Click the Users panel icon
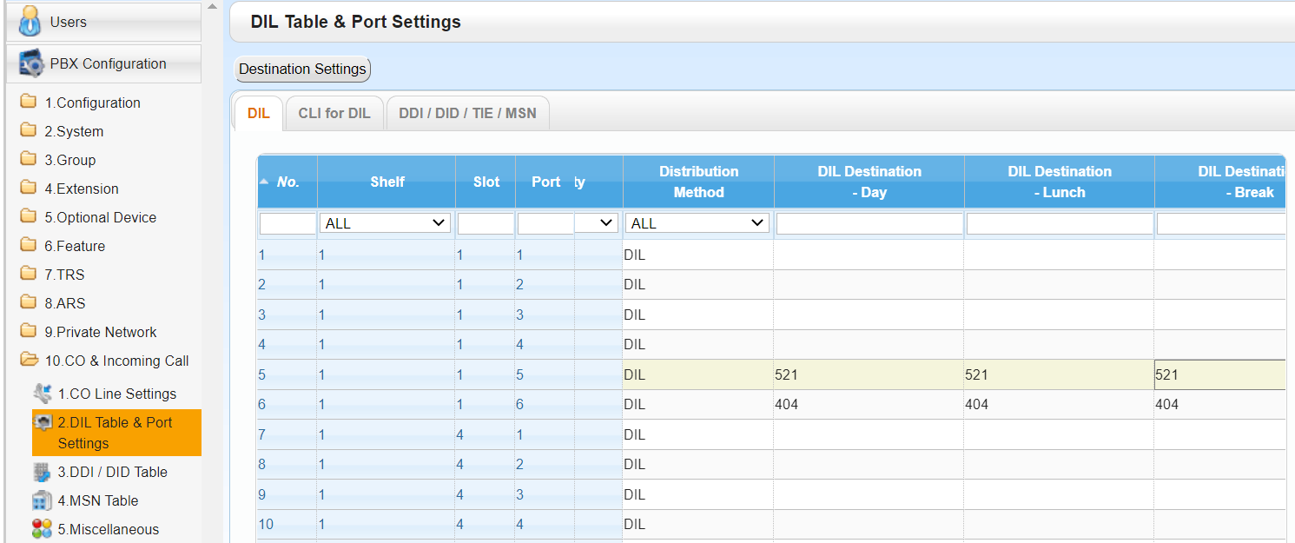This screenshot has height=543, width=1295. click(x=30, y=22)
